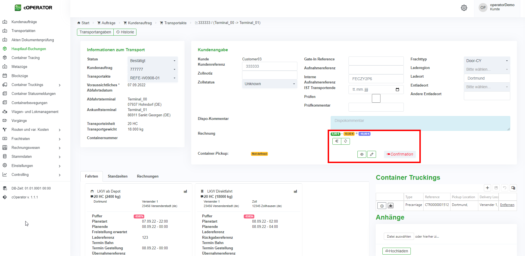
Task: Open the Zollstatus dropdown showing Unknown
Action: point(269,84)
